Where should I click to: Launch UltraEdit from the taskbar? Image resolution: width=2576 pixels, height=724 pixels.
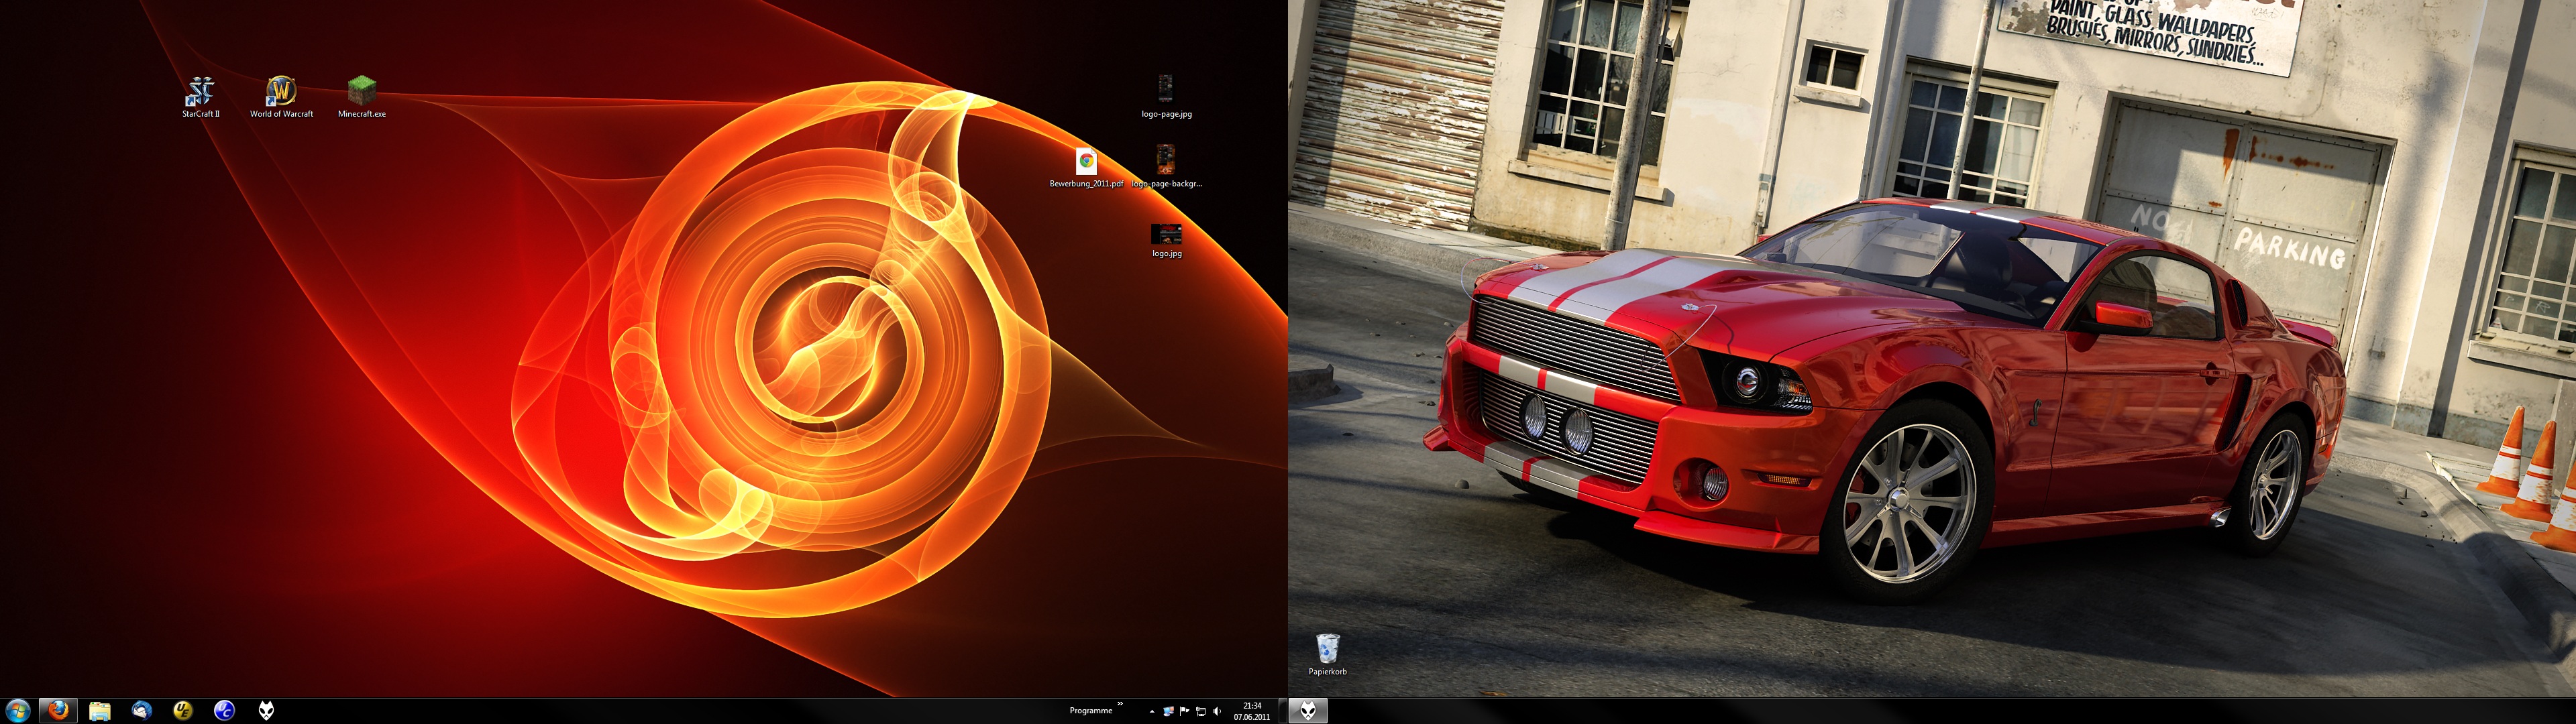coord(182,710)
